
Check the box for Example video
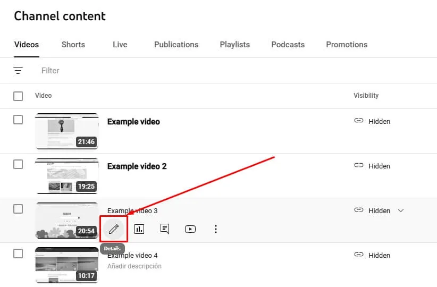pos(18,120)
